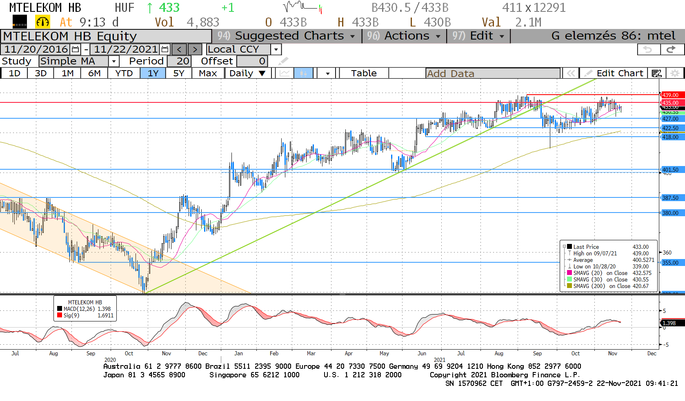Click the SMAVG (30) green swatch
Image resolution: width=685 pixels, height=401 pixels.
pos(569,279)
